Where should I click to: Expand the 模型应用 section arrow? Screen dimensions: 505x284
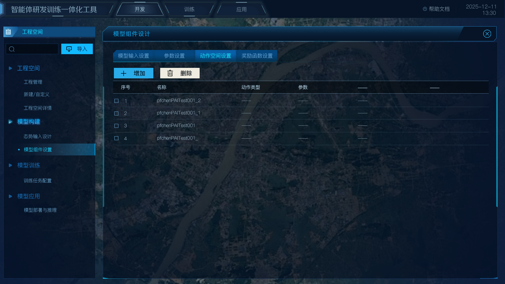click(10, 196)
